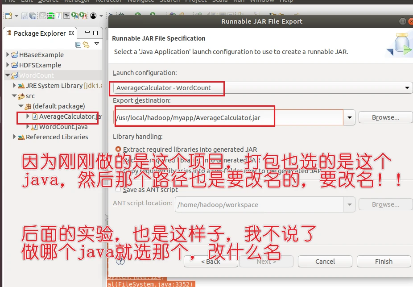Click the Finish button
The image size is (413, 287).
pyautogui.click(x=383, y=261)
